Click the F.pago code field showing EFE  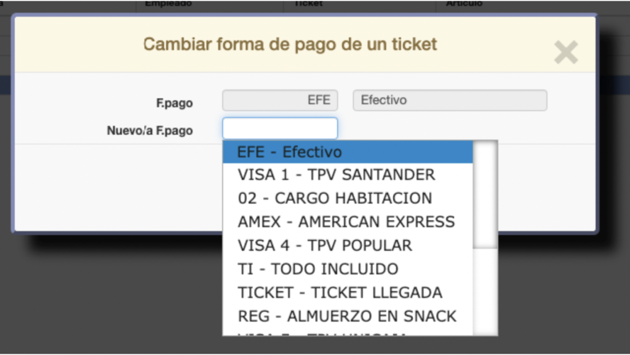click(x=280, y=100)
